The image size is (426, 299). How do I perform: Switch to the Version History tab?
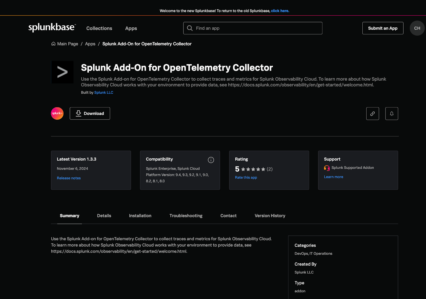[270, 216]
